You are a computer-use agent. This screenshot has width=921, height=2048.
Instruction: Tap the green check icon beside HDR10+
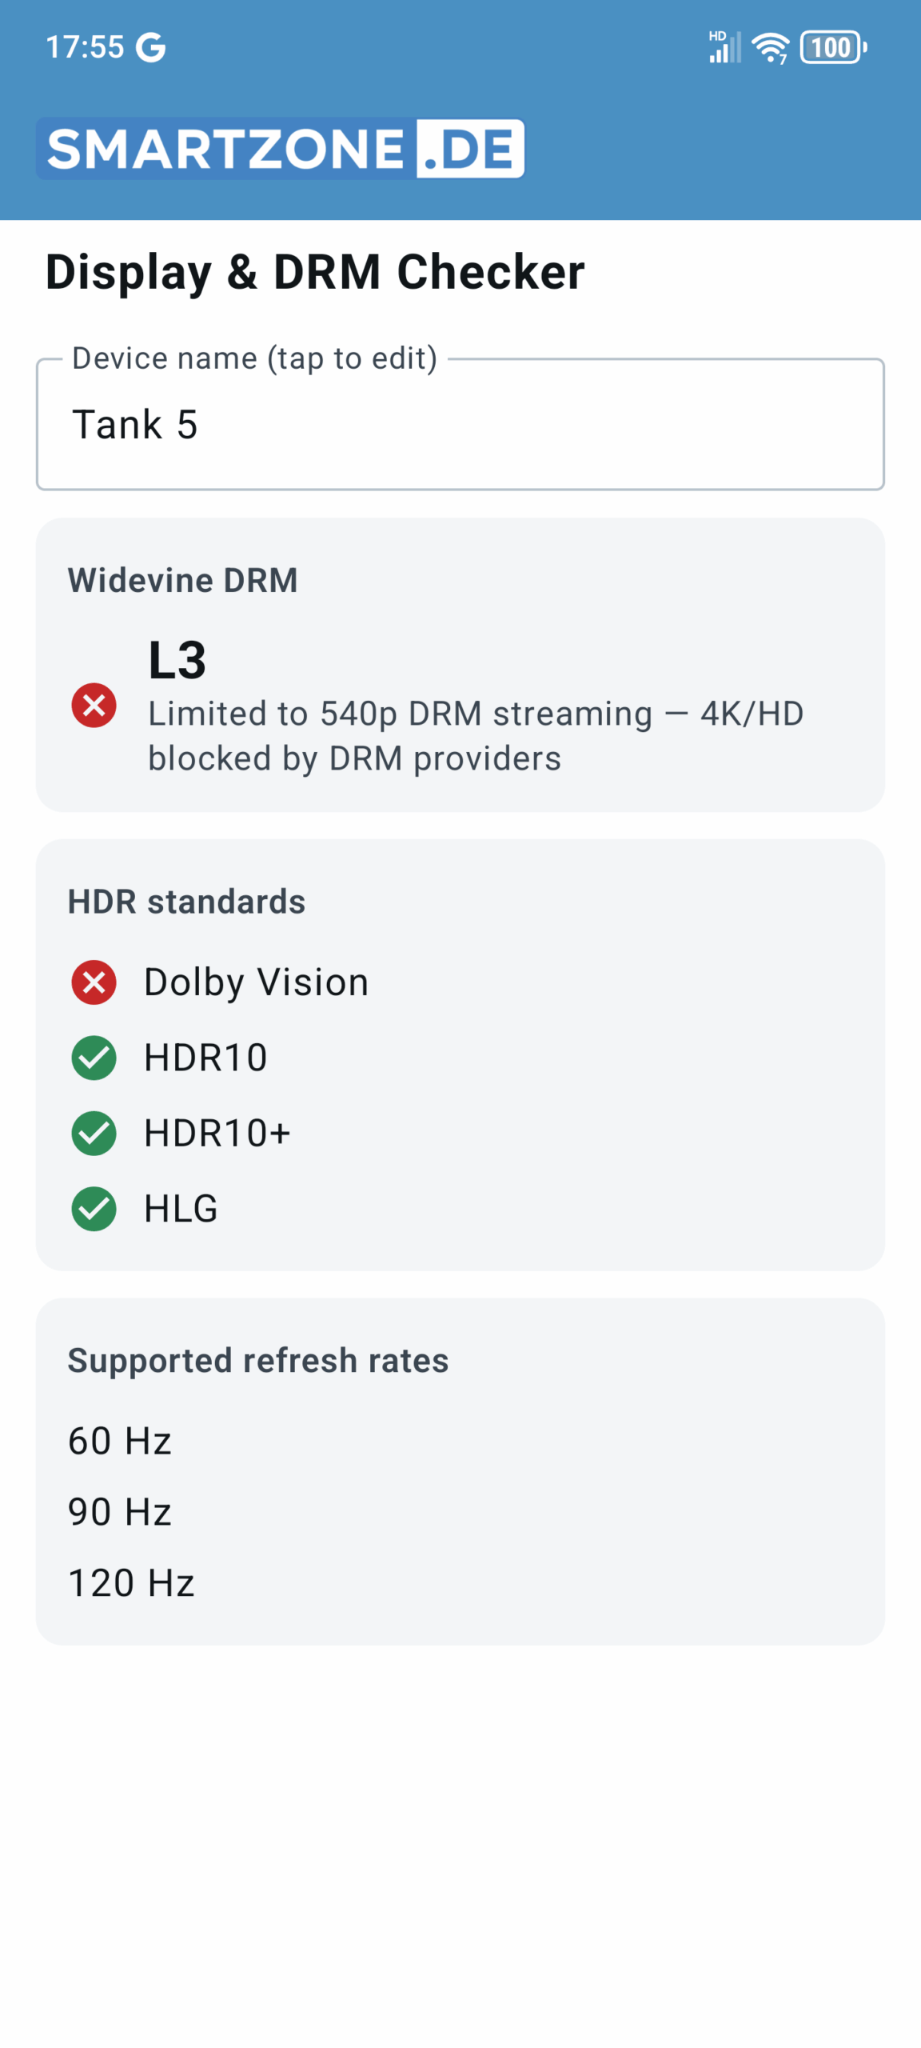[x=94, y=1133]
